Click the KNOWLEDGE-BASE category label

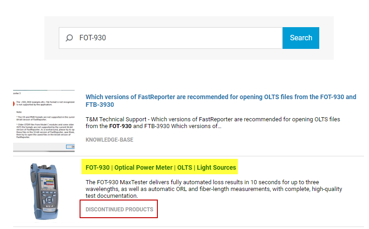click(109, 140)
